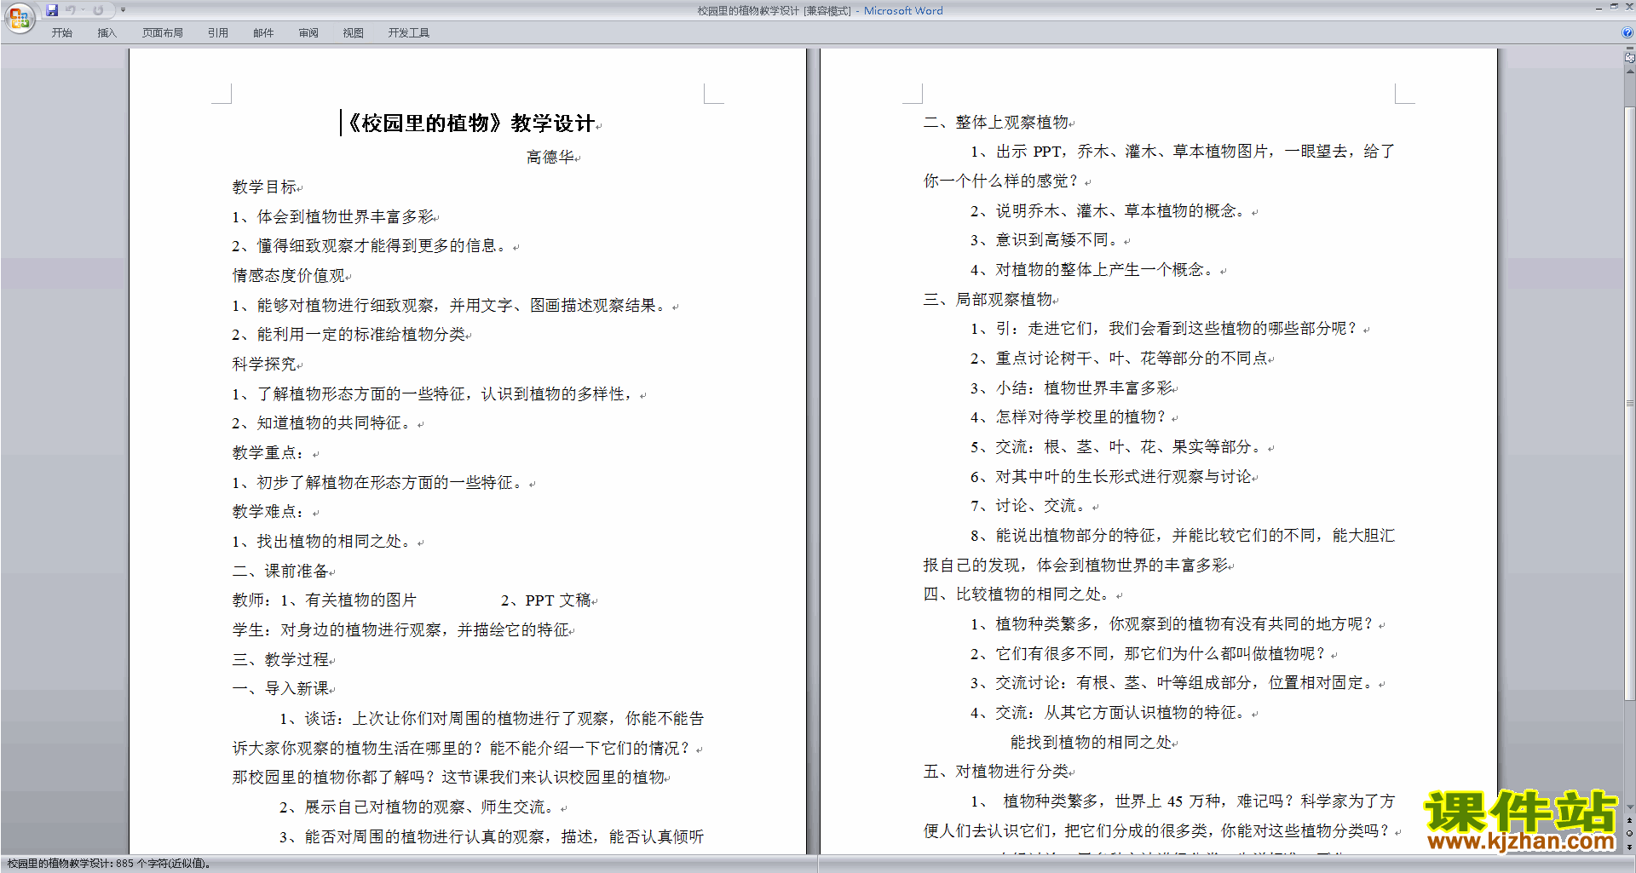This screenshot has height=873, width=1636.
Task: Open the 开始 ribbon tab
Action: 61,33
